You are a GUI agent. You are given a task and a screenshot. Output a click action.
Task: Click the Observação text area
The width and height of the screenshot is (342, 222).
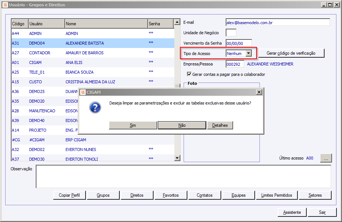tap(183, 177)
